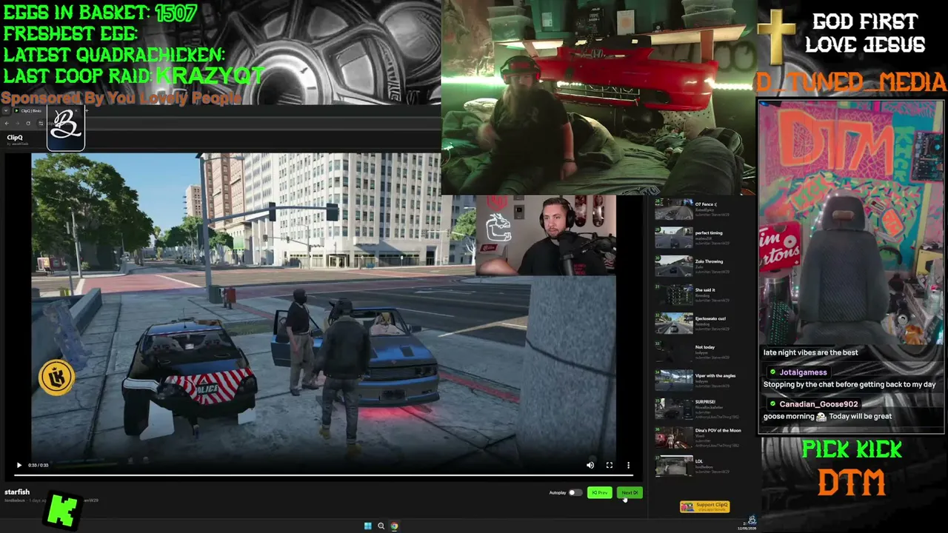The image size is (948, 533).
Task: Click the 'starfish' clip title
Action: (x=17, y=492)
